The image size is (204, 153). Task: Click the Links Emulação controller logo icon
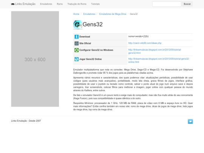[12, 4]
